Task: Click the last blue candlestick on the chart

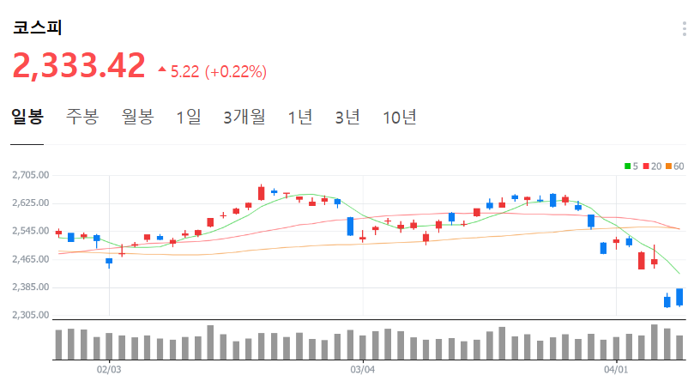Action: 679,297
